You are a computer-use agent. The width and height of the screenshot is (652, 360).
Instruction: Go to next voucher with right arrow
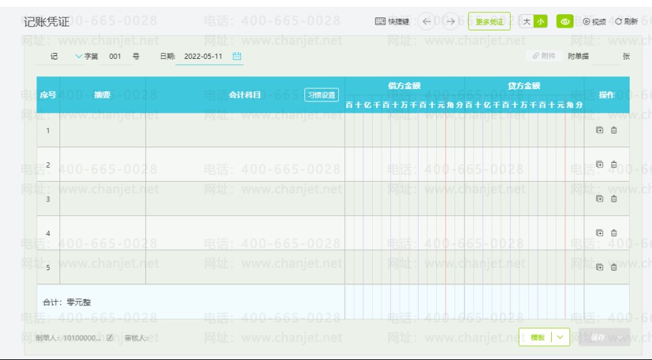[450, 21]
